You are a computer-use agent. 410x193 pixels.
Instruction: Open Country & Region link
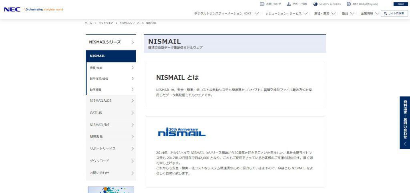pyautogui.click(x=330, y=4)
